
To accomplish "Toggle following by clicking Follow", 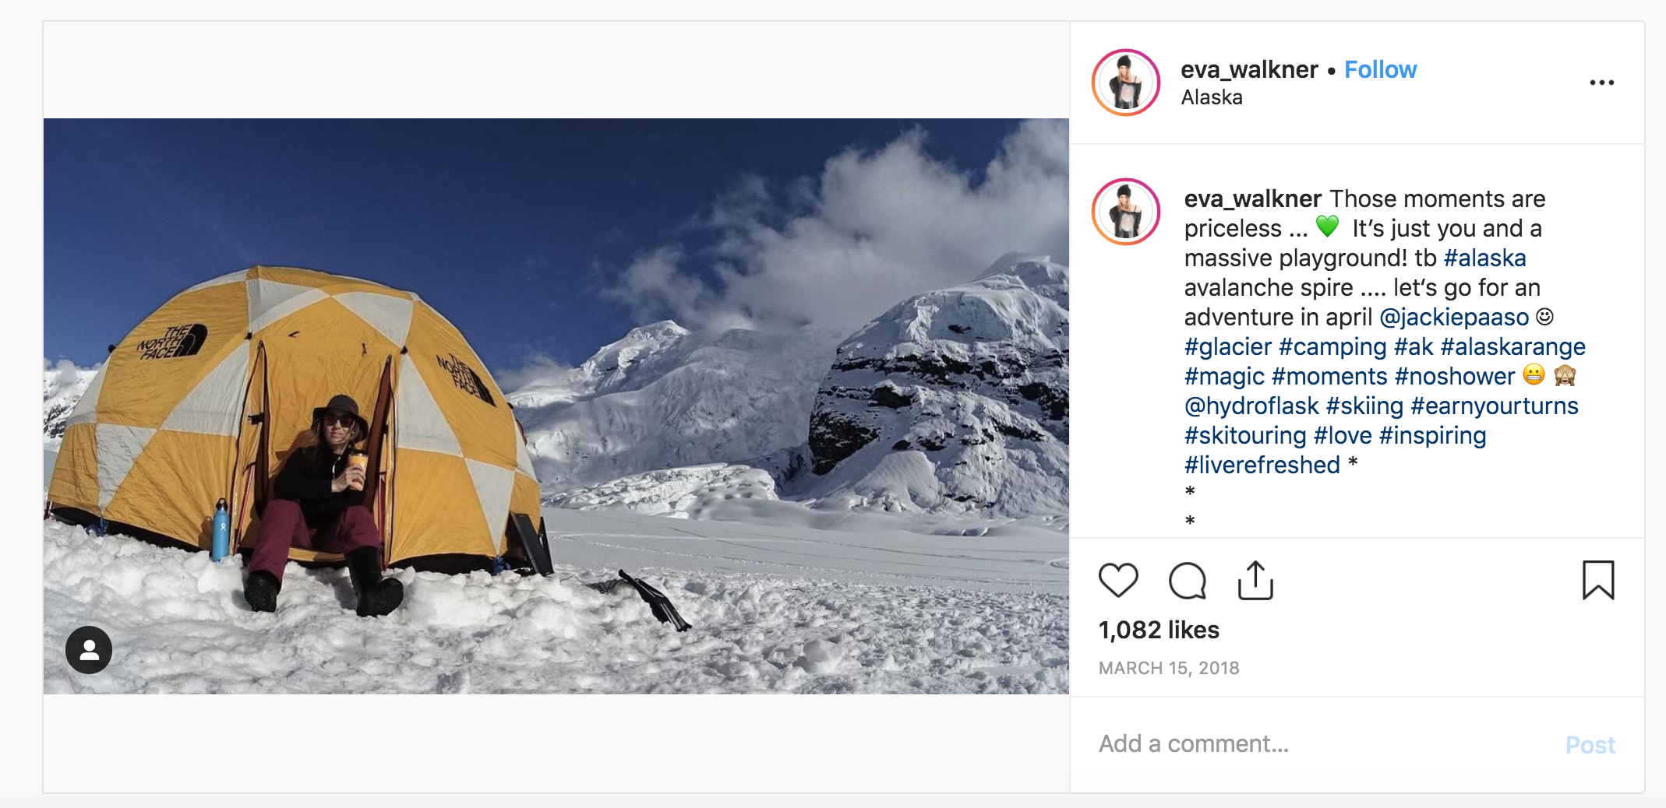I will coord(1380,69).
